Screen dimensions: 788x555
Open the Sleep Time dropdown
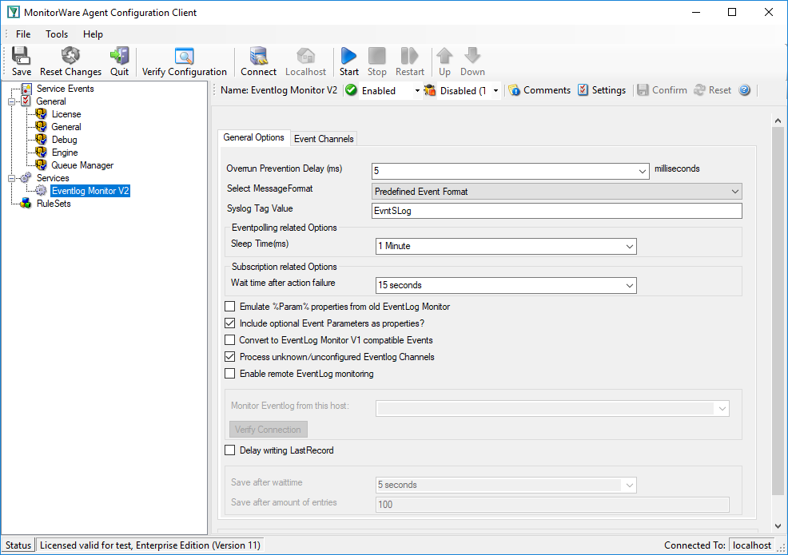click(506, 246)
